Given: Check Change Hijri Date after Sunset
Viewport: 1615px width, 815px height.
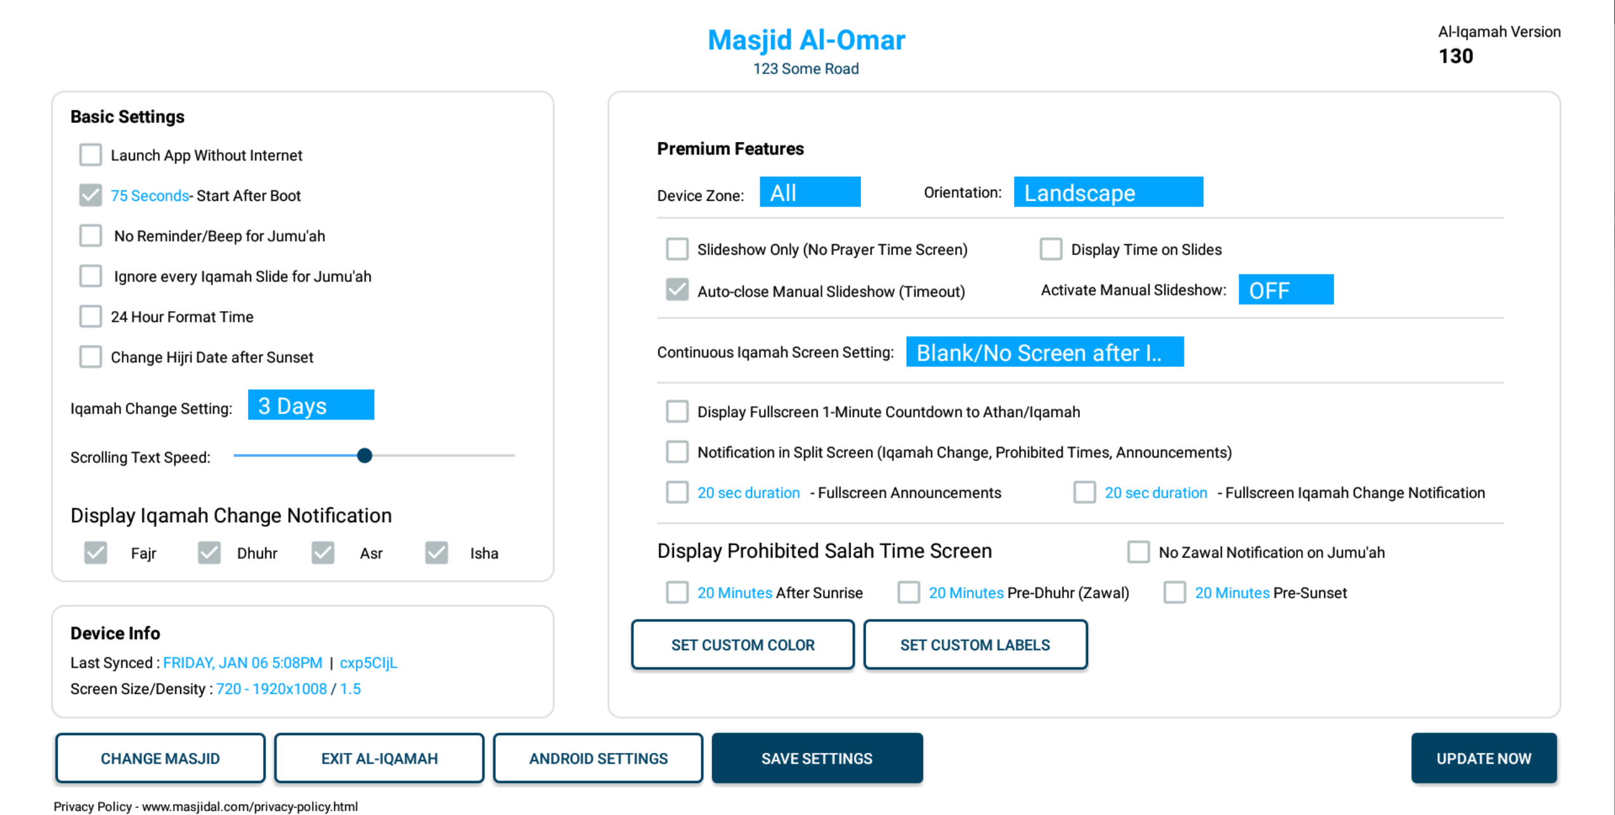Looking at the screenshot, I should (90, 357).
